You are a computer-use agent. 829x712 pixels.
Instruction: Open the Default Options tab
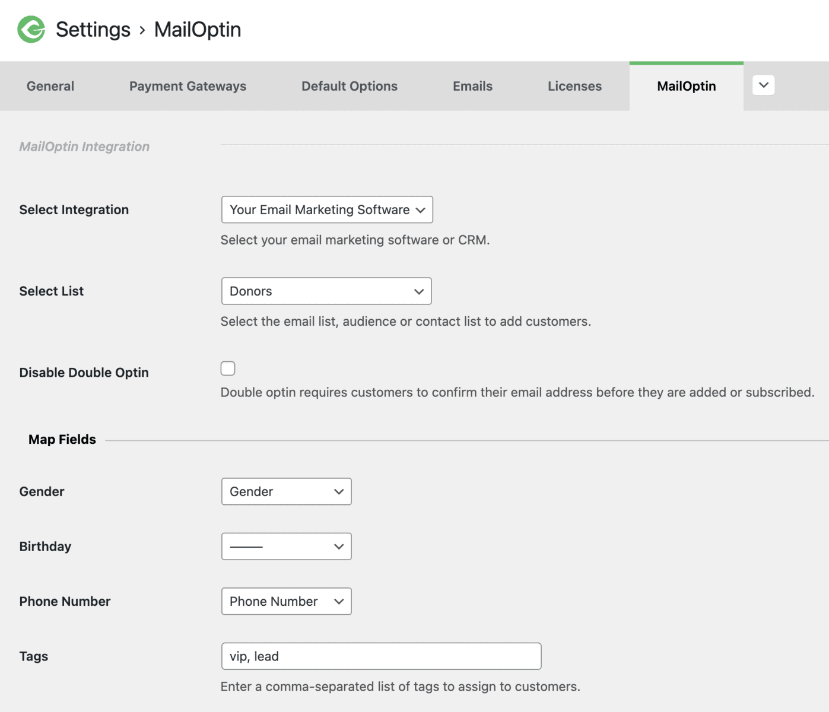[x=350, y=86]
